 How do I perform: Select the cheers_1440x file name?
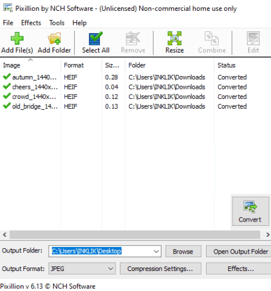coord(35,87)
